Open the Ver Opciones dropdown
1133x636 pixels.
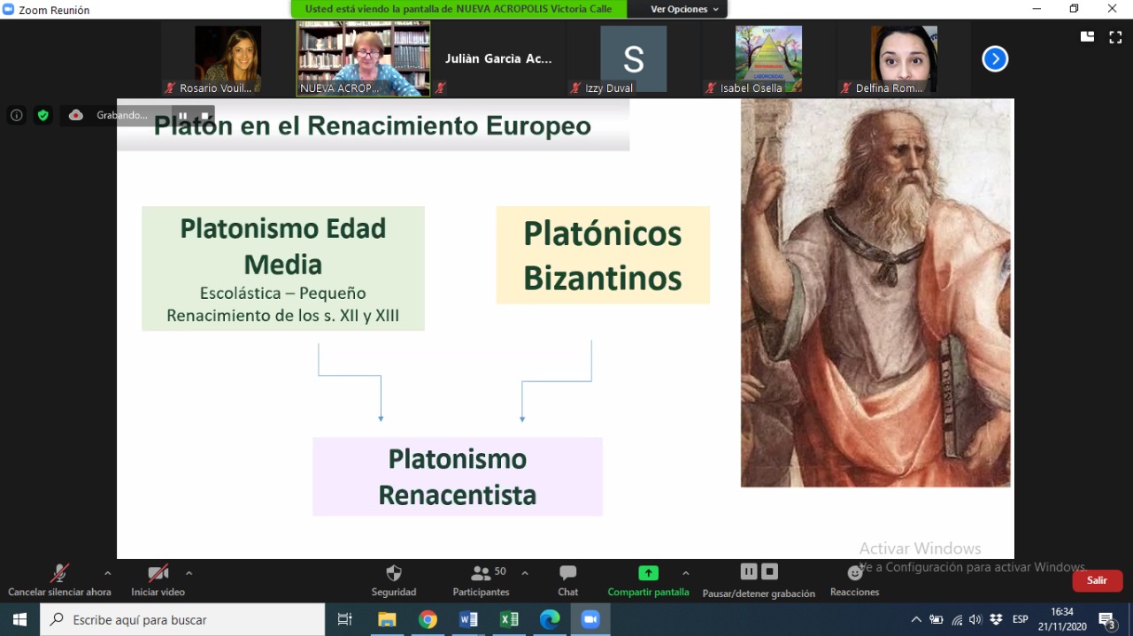pos(684,9)
